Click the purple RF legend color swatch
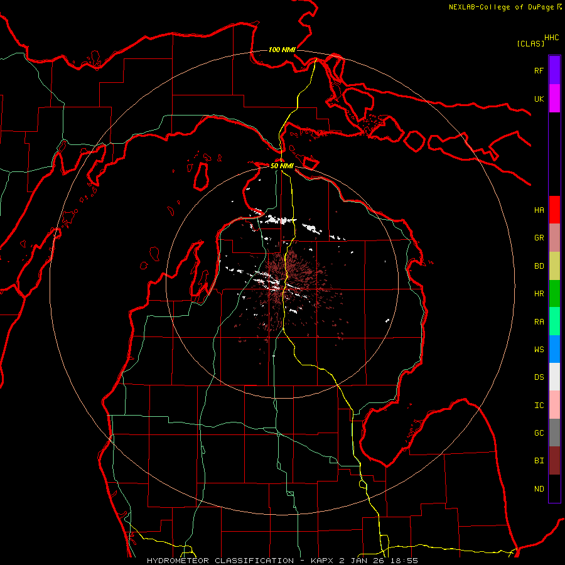Screen dimensions: 565x565 coord(554,70)
